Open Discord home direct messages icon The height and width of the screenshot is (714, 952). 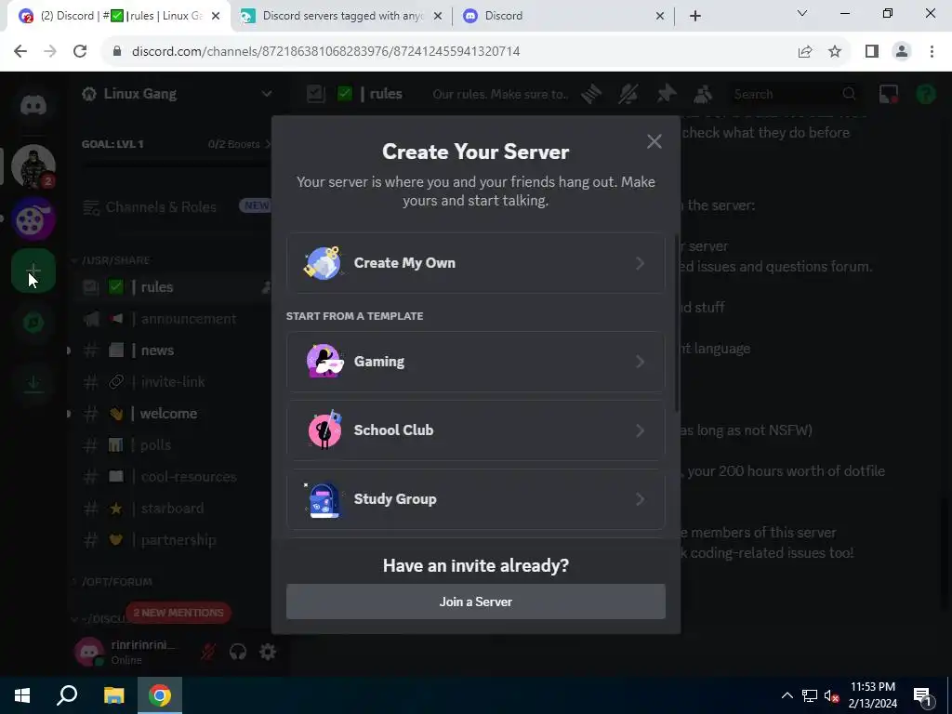click(x=33, y=105)
